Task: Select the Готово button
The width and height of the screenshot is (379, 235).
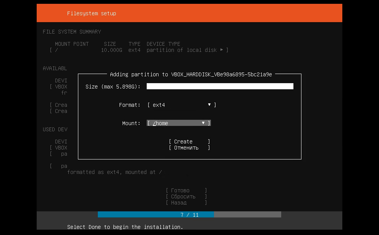Action: coord(186,190)
